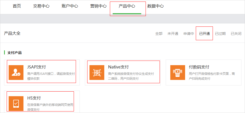
Task: Filter products by 未开通
Action: pyautogui.click(x=173, y=34)
